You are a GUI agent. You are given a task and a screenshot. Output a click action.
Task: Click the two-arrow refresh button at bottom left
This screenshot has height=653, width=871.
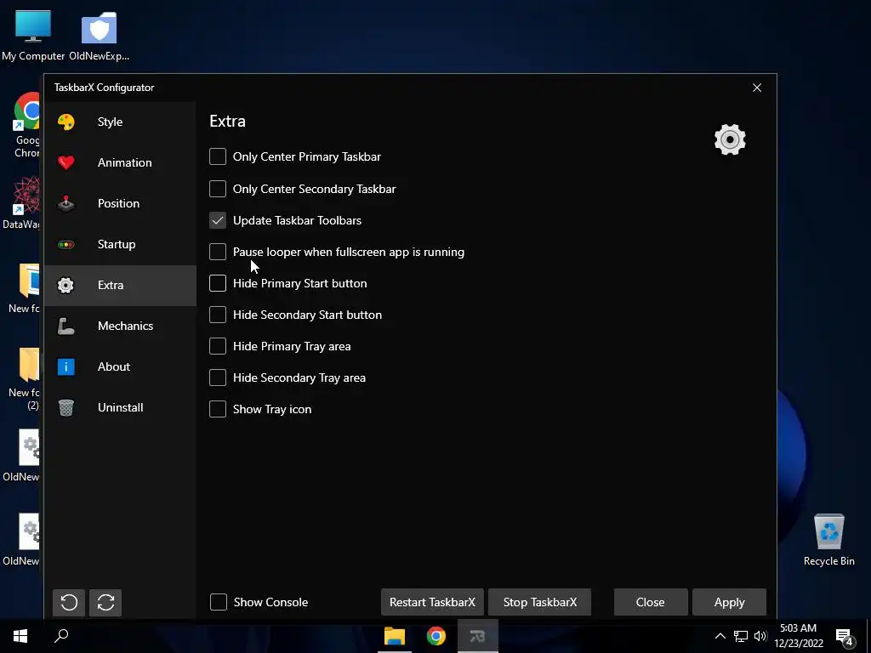[x=105, y=603]
